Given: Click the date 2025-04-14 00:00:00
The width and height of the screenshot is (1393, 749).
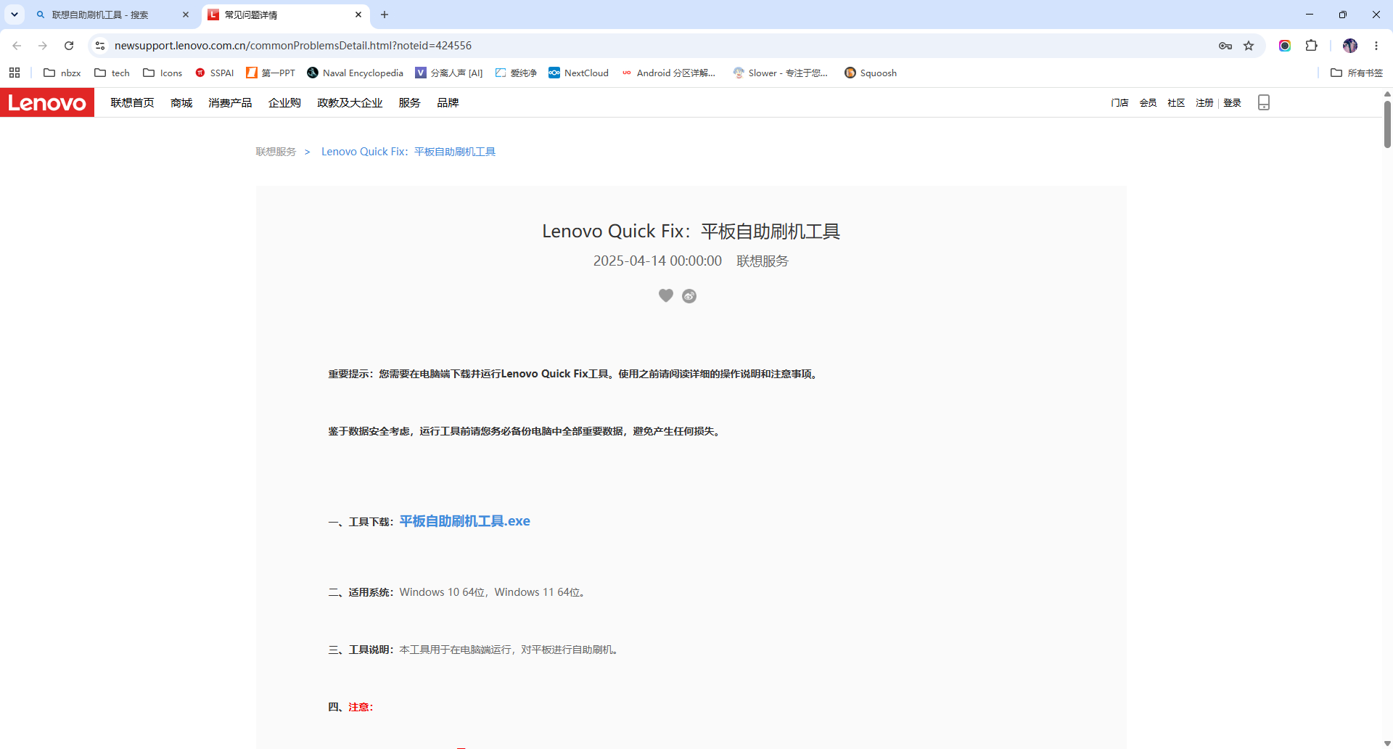Looking at the screenshot, I should 657,261.
